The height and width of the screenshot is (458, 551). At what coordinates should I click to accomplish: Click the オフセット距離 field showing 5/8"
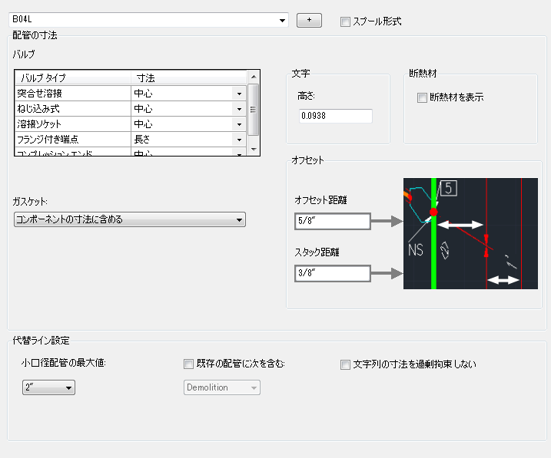pyautogui.click(x=333, y=221)
